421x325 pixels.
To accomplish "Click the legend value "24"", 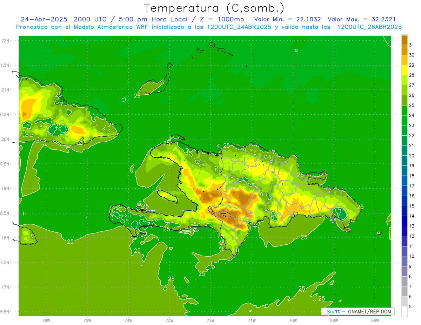I will tap(412, 115).
